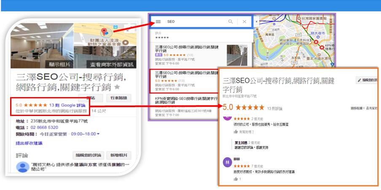The image size is (381, 190).
Task: Click the purple 林 avatar
Action: point(228,162)
